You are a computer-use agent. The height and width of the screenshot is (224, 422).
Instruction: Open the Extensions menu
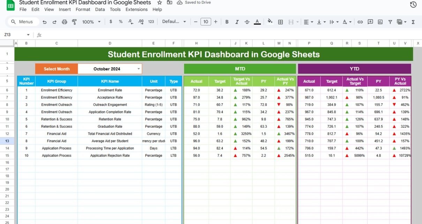click(x=136, y=9)
